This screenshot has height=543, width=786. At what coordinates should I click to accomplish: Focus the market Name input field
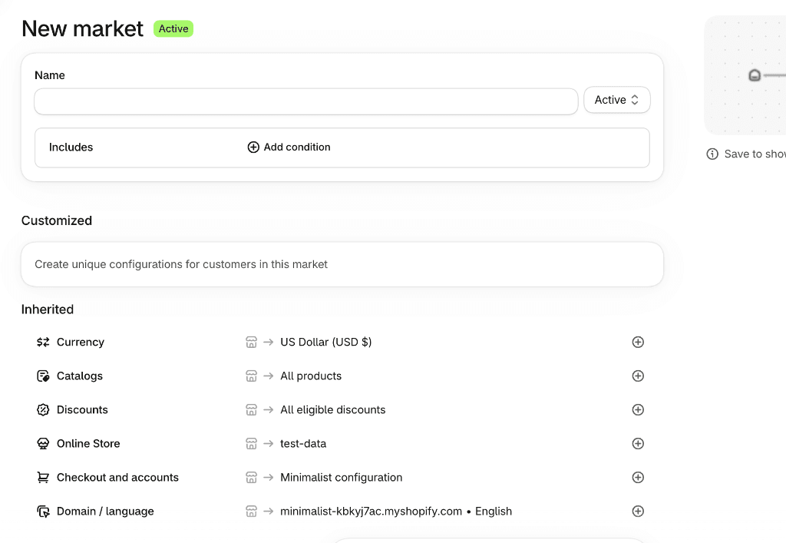pyautogui.click(x=305, y=101)
